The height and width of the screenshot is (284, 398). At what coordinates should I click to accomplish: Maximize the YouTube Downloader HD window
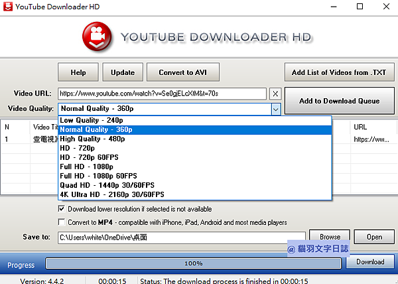(360, 7)
